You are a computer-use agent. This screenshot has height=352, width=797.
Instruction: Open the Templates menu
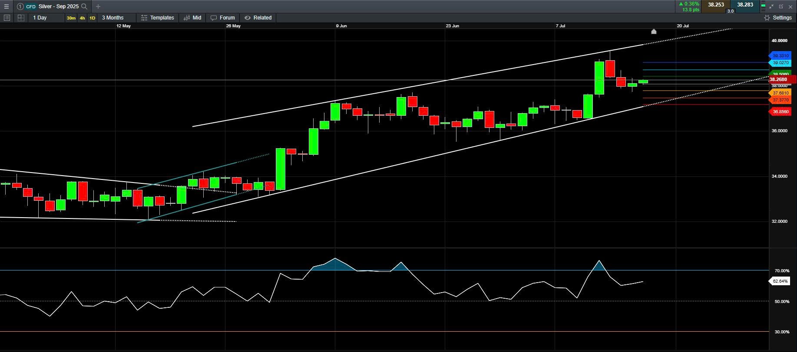(x=157, y=18)
